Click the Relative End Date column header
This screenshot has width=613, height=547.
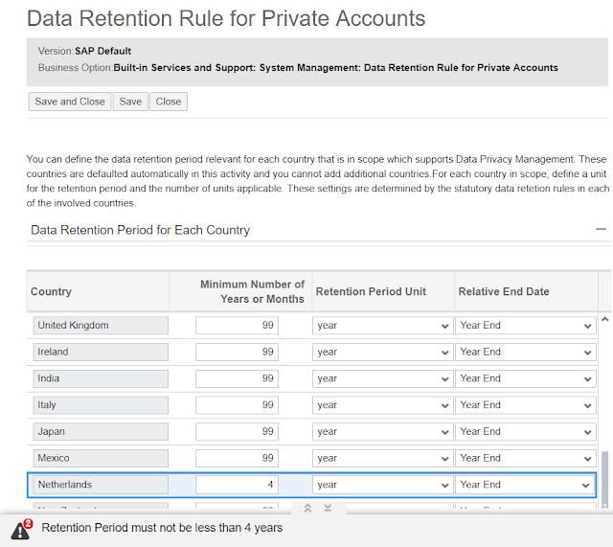[504, 291]
